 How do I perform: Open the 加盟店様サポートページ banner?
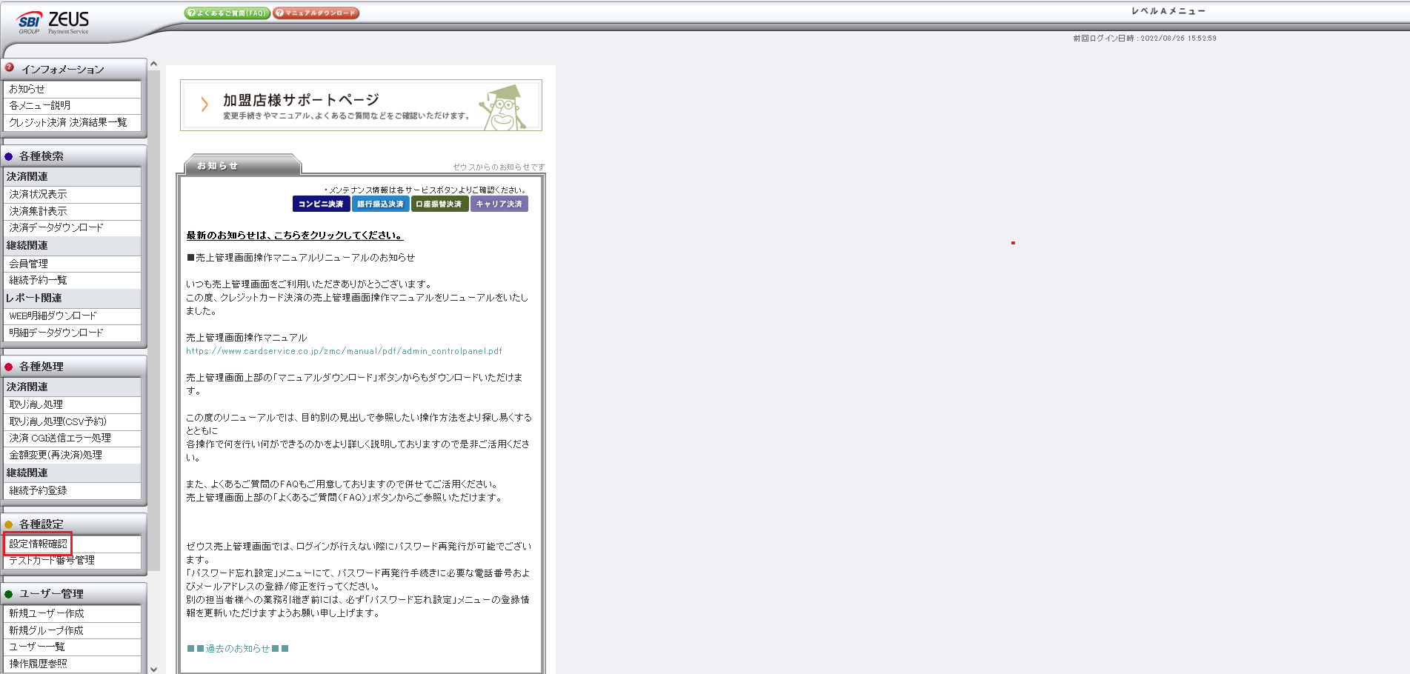361,105
